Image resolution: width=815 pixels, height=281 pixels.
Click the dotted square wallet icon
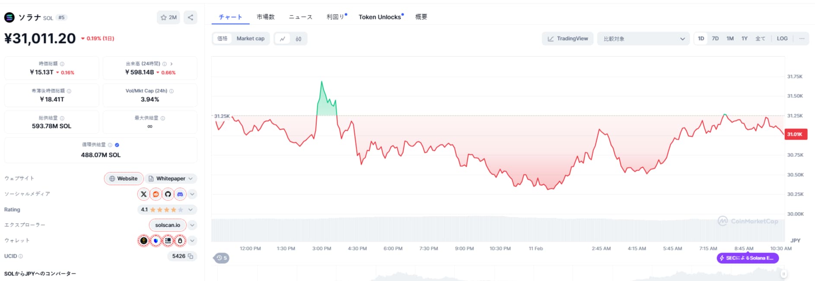coord(168,240)
